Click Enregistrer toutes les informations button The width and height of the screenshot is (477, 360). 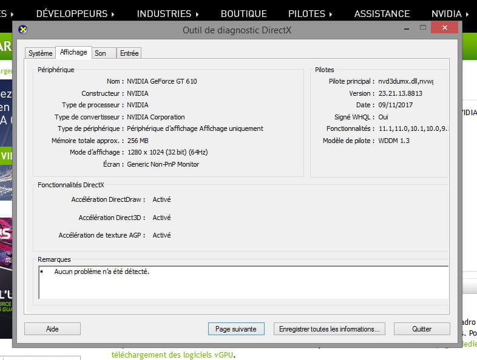pos(329,329)
